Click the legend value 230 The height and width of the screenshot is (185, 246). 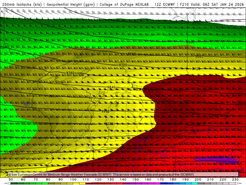click(x=235, y=179)
